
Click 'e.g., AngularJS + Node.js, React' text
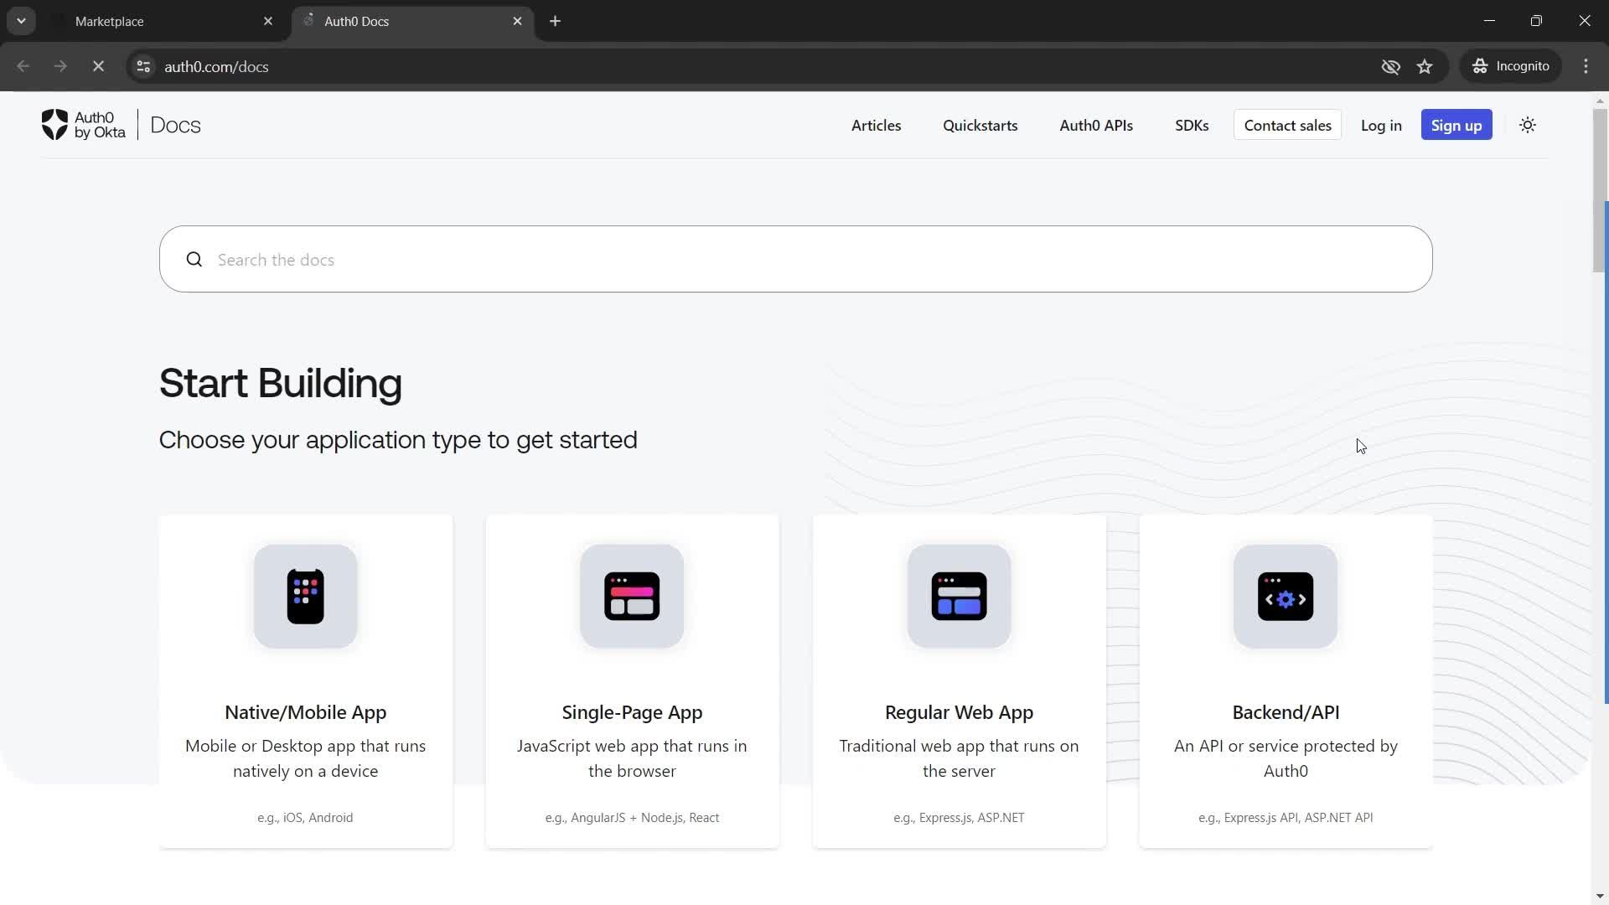[632, 818]
